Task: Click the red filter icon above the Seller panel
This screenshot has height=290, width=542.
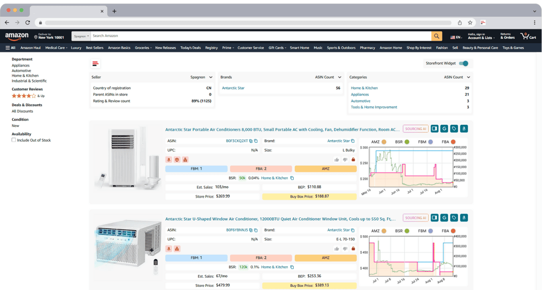Action: 95,63
